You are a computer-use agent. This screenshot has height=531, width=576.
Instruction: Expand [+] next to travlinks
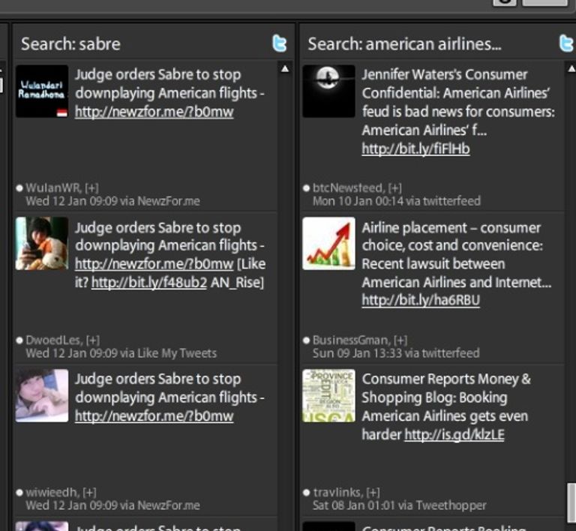tap(373, 492)
